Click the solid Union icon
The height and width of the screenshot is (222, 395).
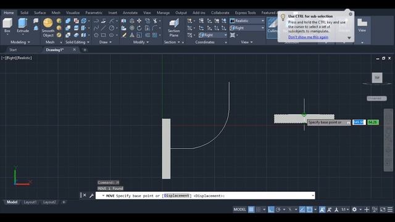68,21
